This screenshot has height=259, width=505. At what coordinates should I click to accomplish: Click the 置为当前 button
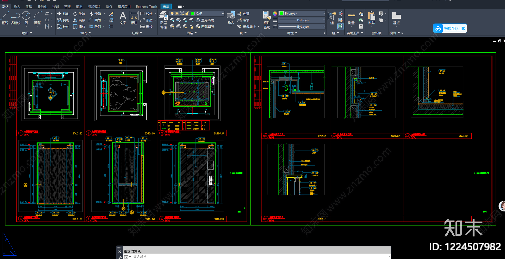(x=205, y=20)
